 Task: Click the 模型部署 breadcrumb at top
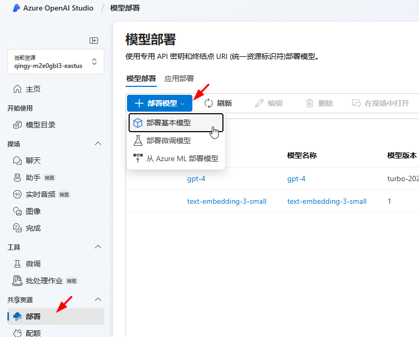[x=125, y=8]
